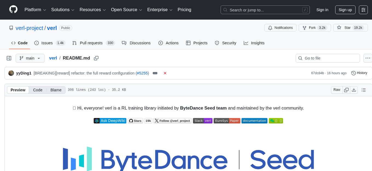Expand the Platform menu
The height and width of the screenshot is (171, 372).
35,10
